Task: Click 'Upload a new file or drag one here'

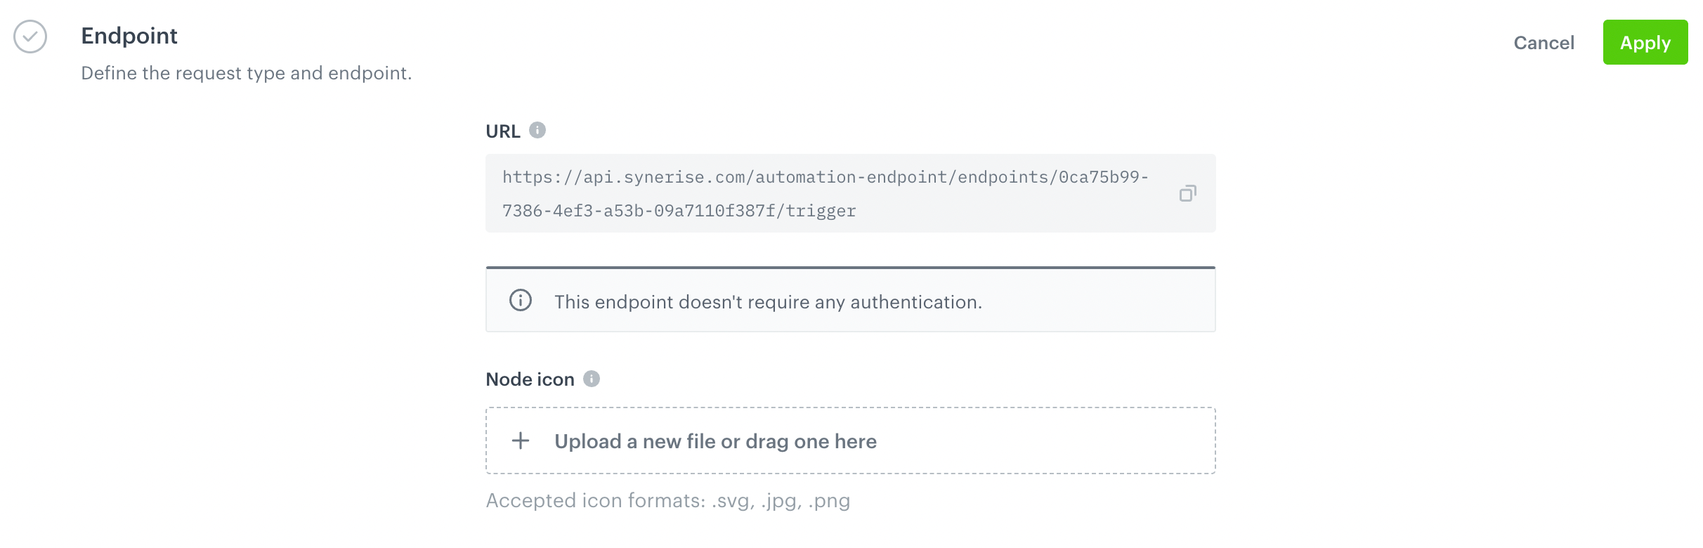Action: click(716, 441)
